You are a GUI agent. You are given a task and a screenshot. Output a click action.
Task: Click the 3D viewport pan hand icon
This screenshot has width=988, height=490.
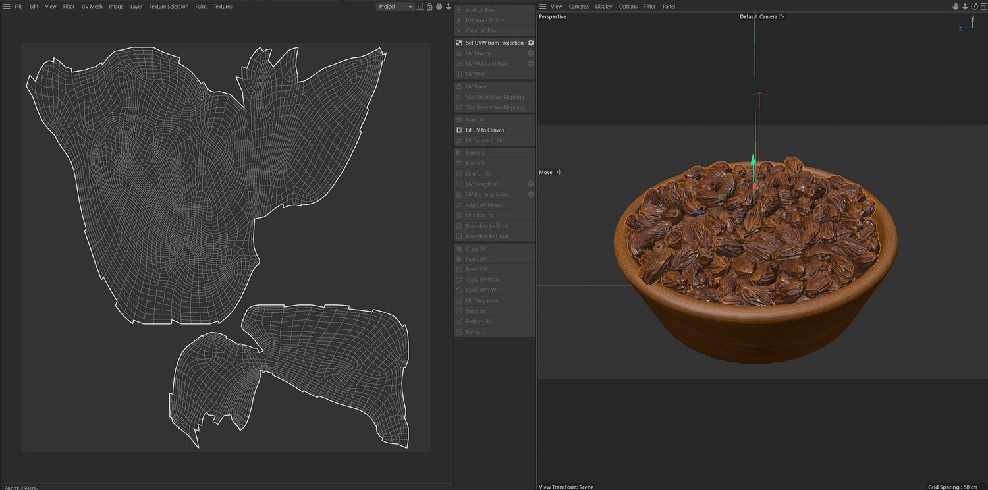[956, 7]
